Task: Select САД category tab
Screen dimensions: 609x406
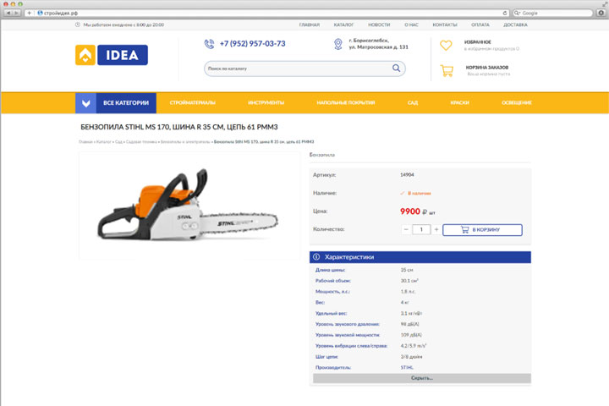Action: [x=413, y=103]
